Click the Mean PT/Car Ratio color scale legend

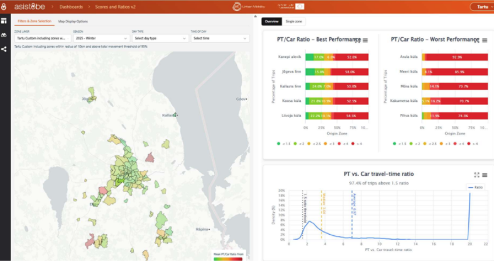point(228,256)
